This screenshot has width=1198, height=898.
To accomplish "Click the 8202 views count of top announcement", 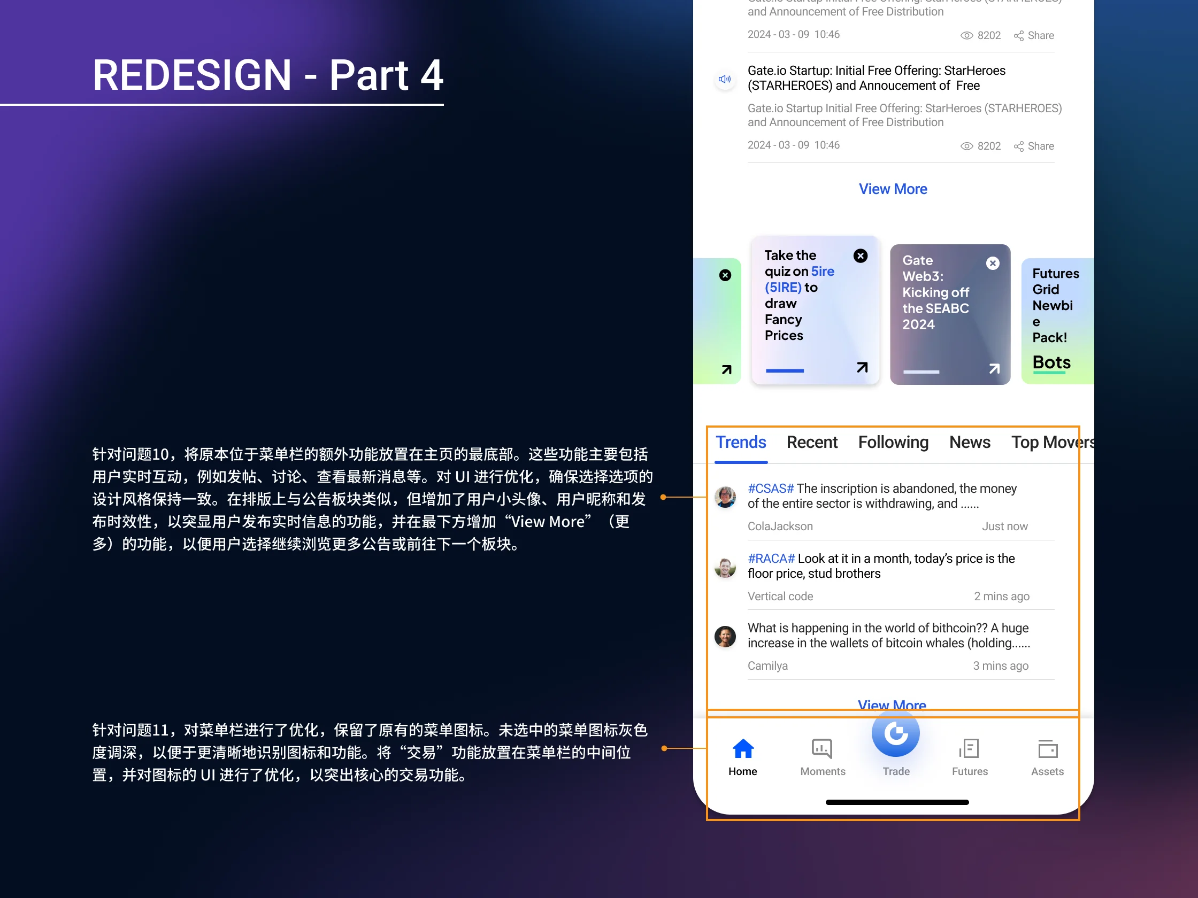I will point(981,36).
